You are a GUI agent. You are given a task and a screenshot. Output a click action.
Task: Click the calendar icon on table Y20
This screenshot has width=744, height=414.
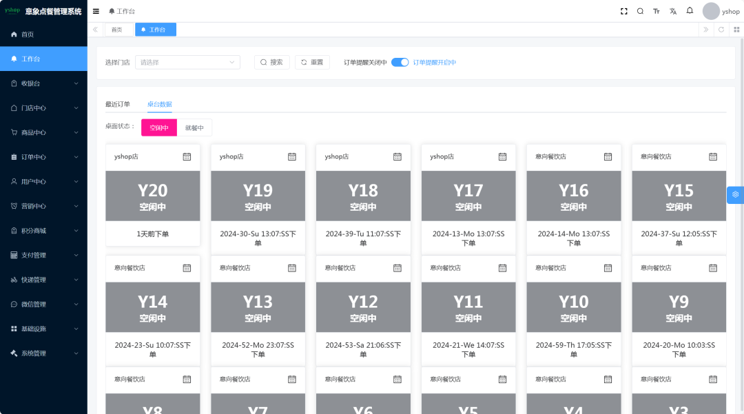pos(187,157)
